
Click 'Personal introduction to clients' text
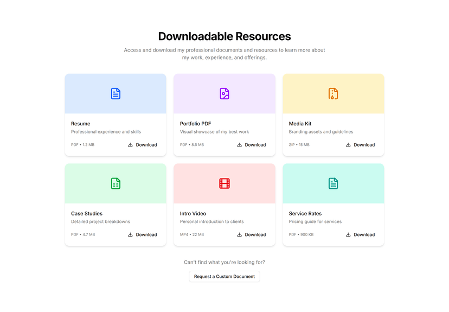tap(211, 221)
